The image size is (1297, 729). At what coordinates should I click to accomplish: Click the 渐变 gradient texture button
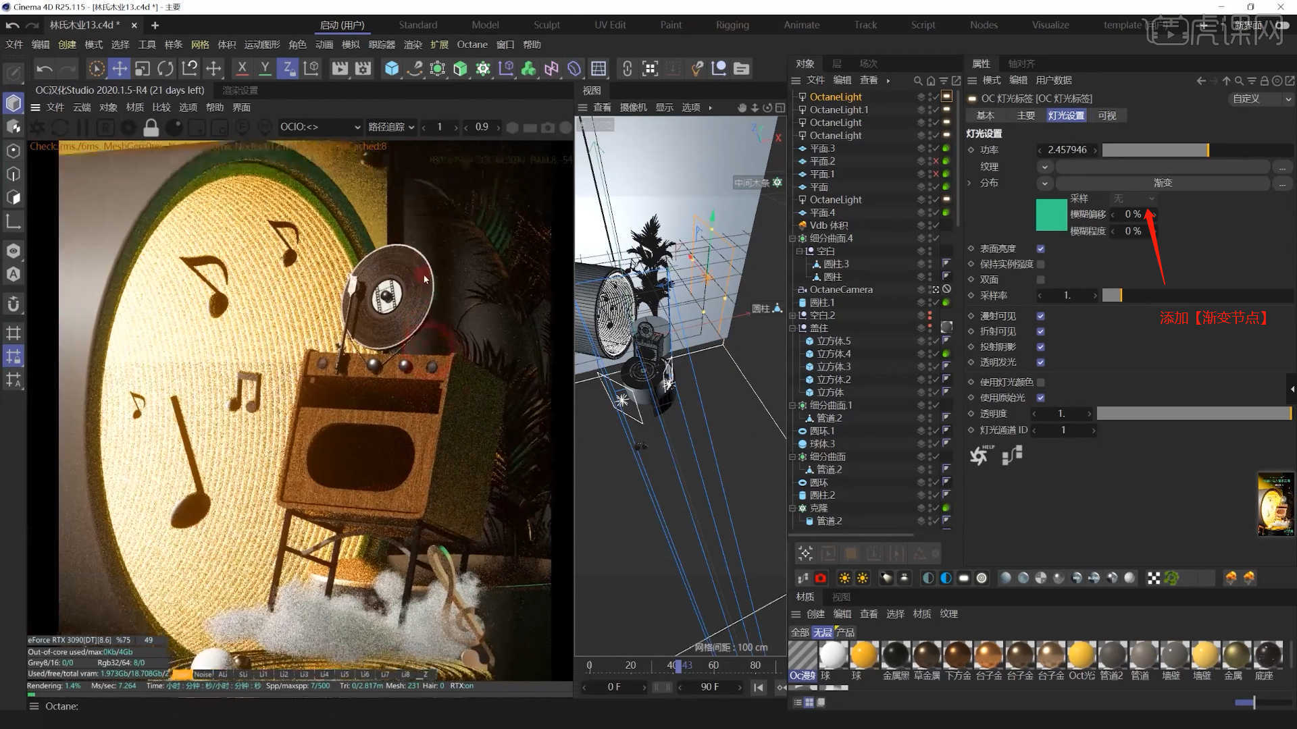click(1163, 183)
